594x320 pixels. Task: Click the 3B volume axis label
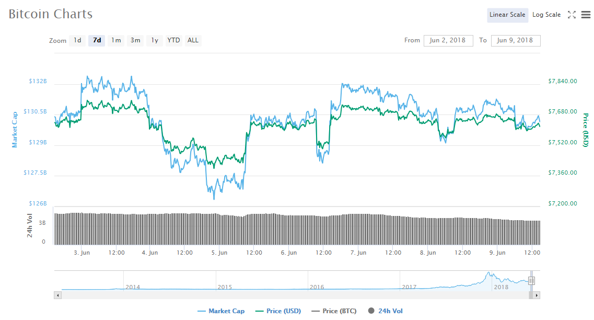[42, 223]
